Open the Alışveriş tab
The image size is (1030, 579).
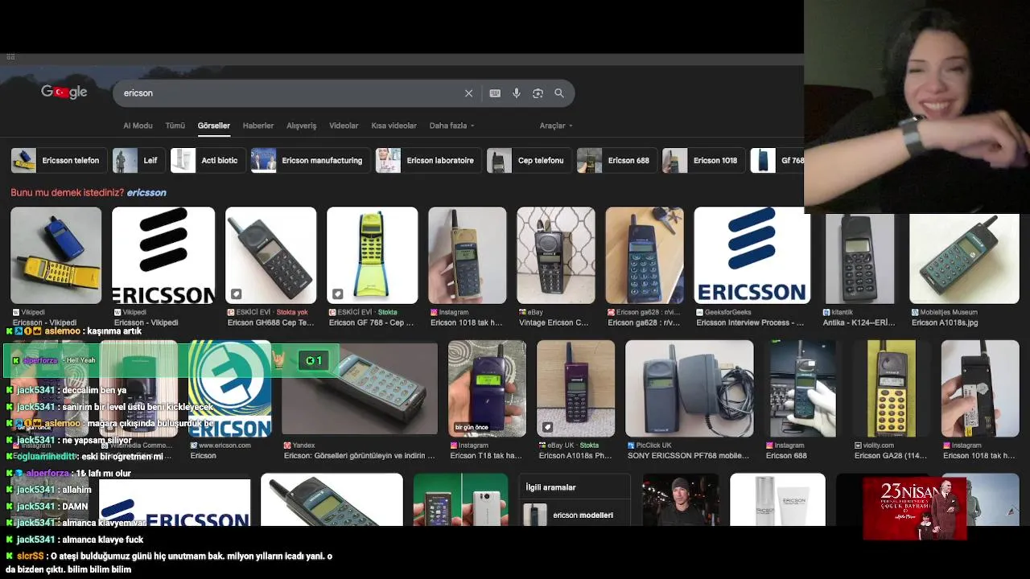tap(302, 125)
